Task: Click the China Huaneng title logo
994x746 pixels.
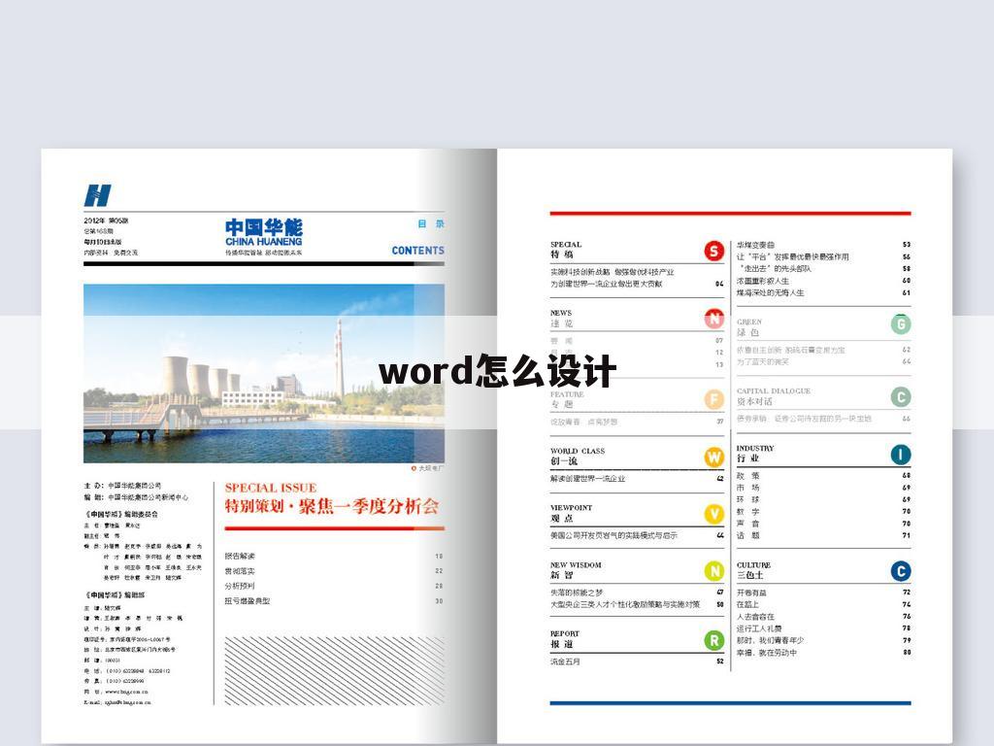Action: point(264,233)
